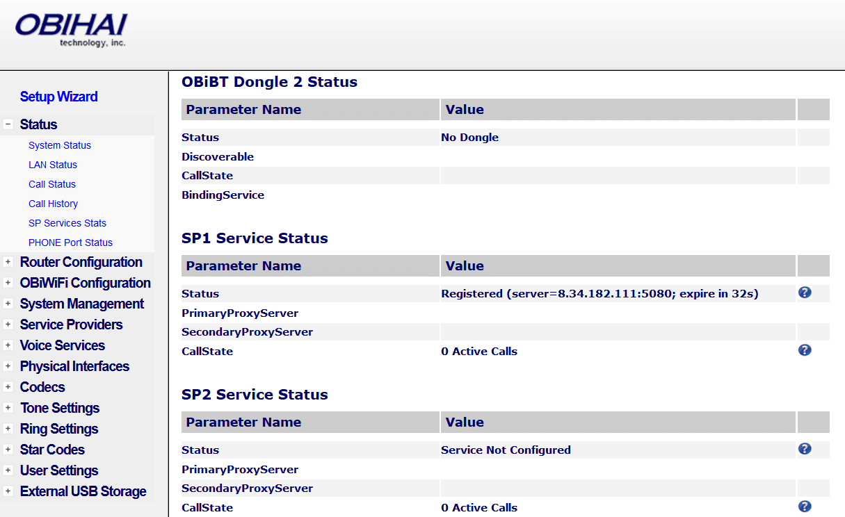Click SP2 '0 Active Calls' value
This screenshot has width=845, height=517.
479,508
